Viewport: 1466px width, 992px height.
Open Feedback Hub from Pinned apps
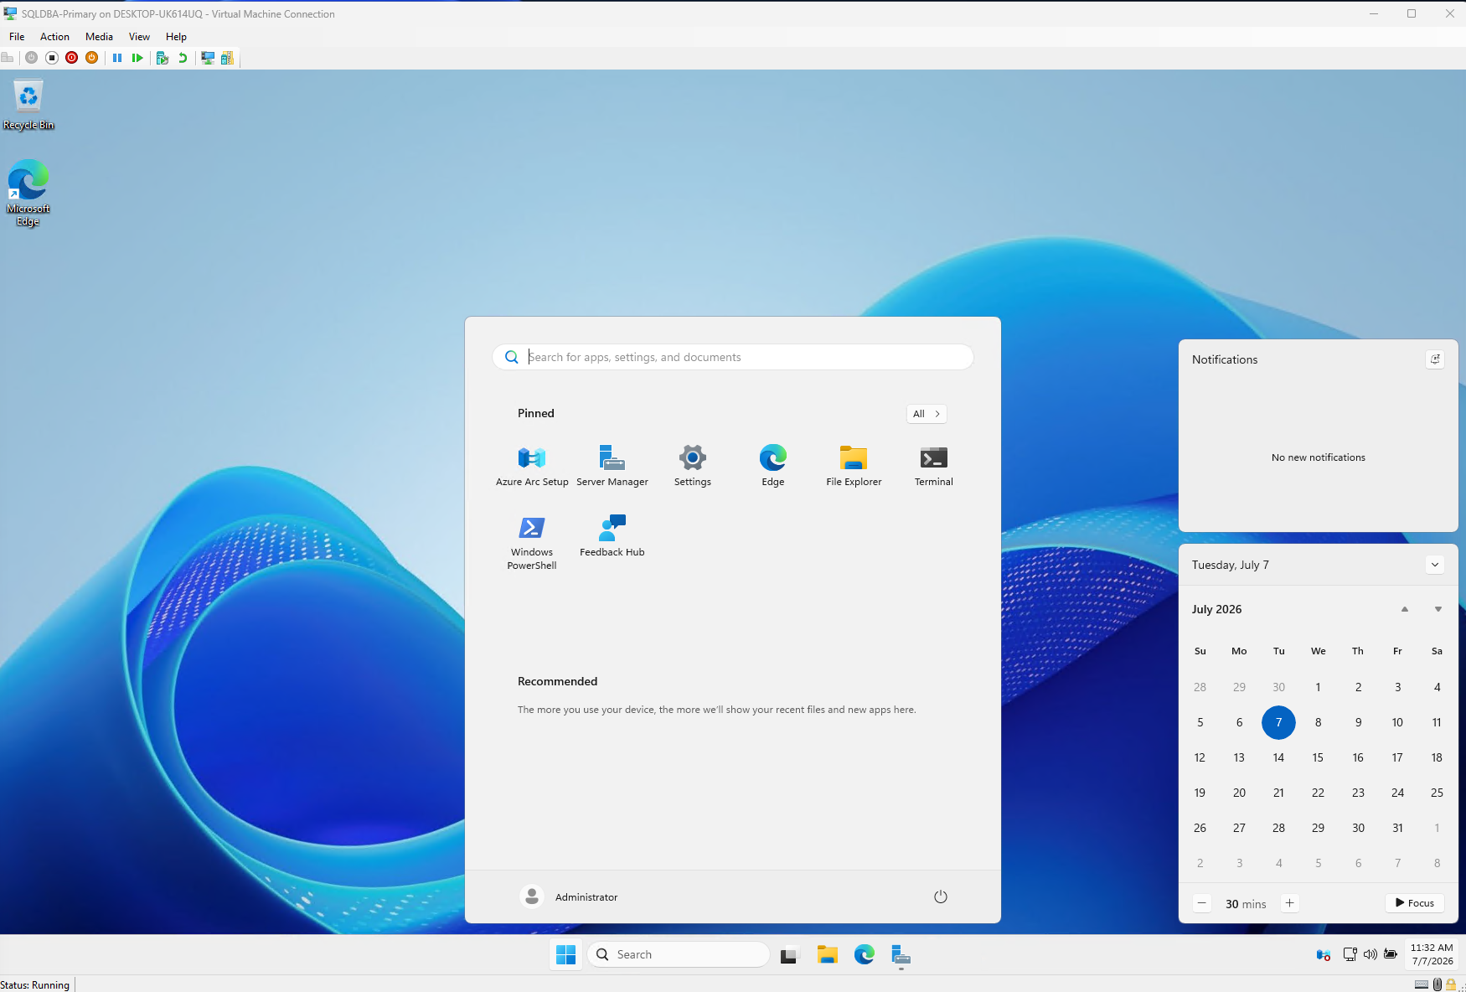[x=612, y=536]
